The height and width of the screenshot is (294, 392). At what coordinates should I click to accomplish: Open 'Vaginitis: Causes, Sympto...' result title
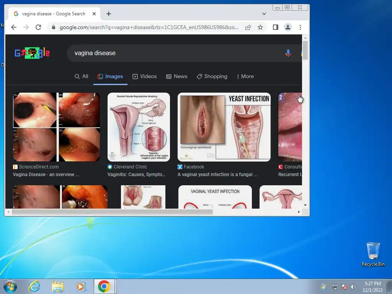(x=137, y=175)
